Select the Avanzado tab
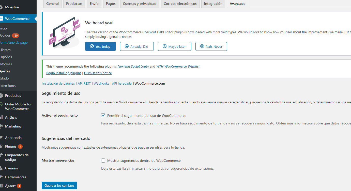Image resolution: width=351 pixels, height=191 pixels. tap(237, 4)
